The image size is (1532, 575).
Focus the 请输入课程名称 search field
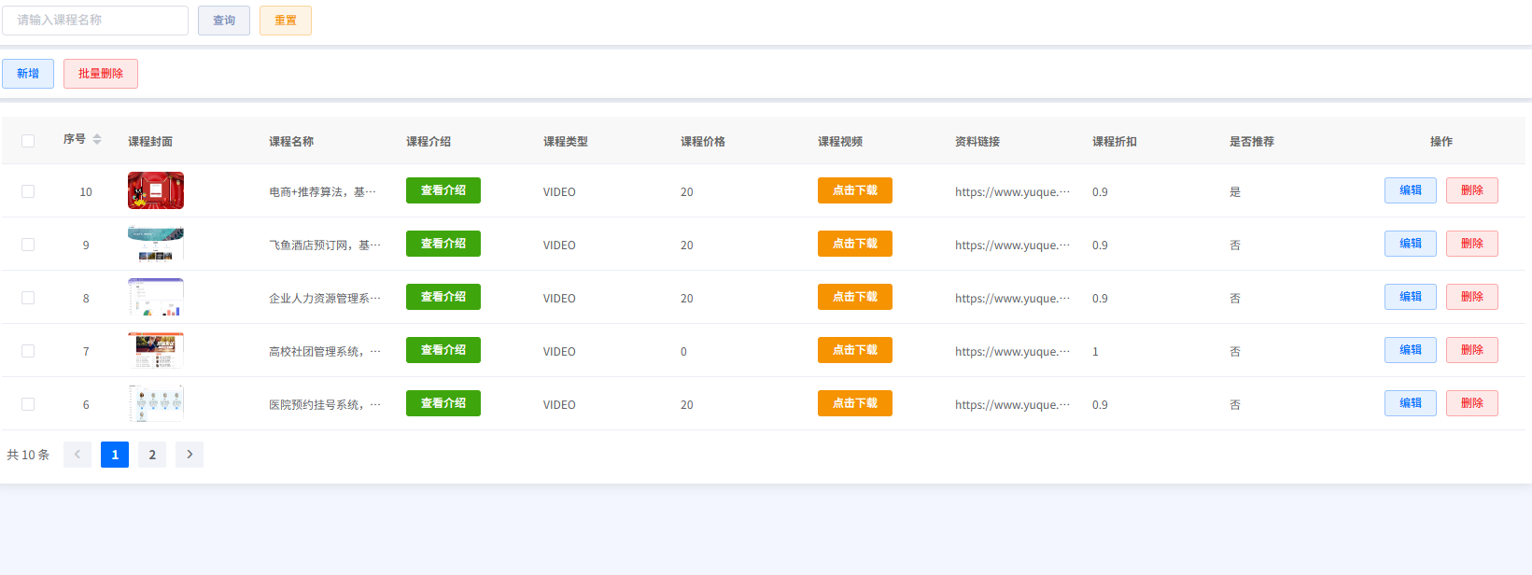[x=95, y=21]
